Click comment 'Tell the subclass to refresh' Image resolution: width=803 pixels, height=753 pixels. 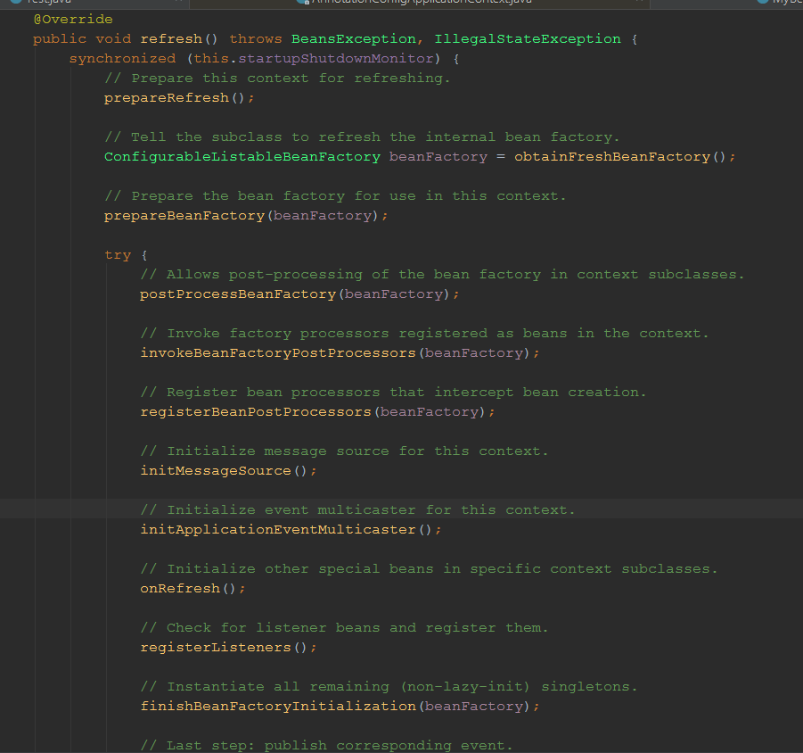click(362, 137)
